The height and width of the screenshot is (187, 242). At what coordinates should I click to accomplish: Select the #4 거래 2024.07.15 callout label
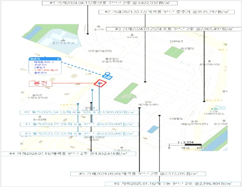click(69, 154)
